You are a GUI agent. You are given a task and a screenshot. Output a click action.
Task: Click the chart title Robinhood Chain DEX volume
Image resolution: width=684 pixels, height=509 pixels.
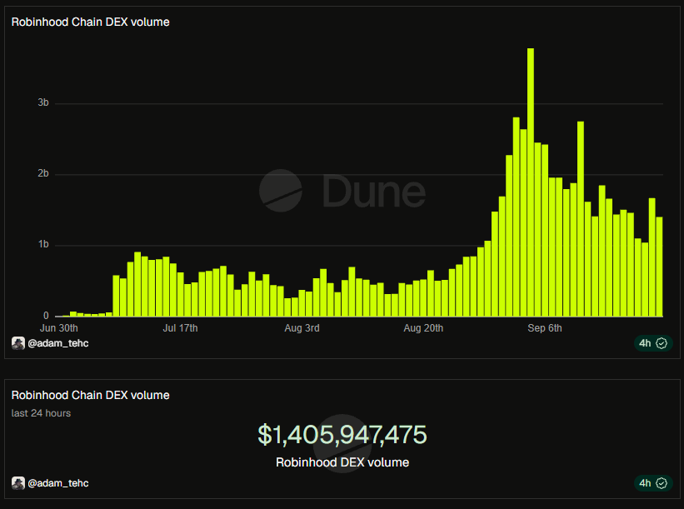[x=90, y=22]
